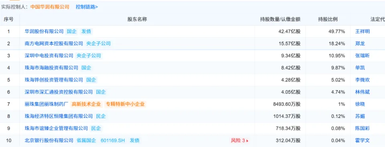Click the 国企 tag on 华润股份有限公司 row
Image resolution: width=385 pixels, height=147 pixels.
coord(72,31)
